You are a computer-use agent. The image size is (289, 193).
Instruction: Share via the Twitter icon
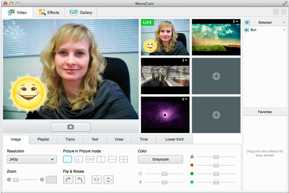276,12
